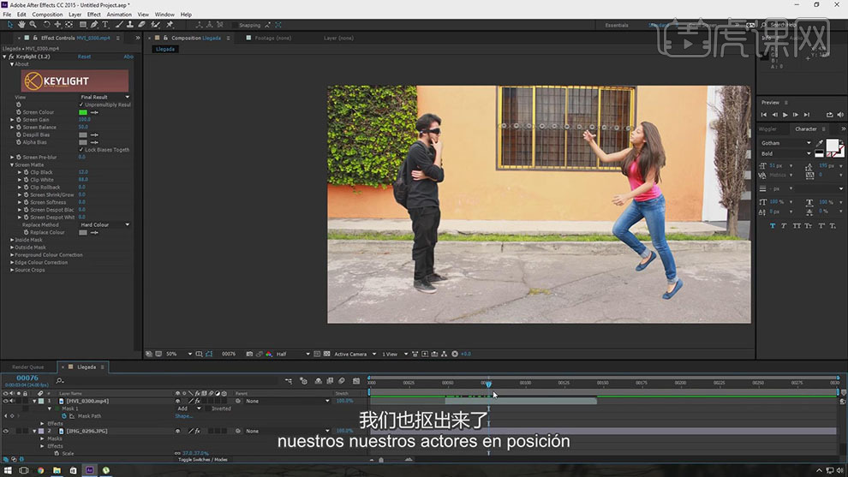Image resolution: width=848 pixels, height=477 pixels.
Task: Switch to the Render Queue tab
Action: 27,367
